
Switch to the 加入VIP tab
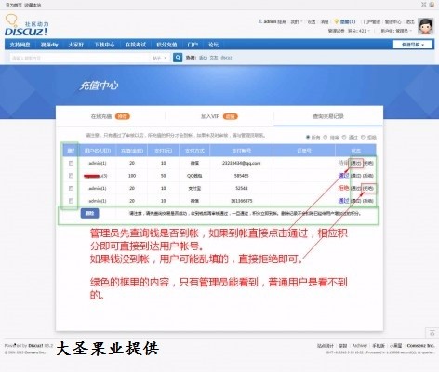[219, 116]
